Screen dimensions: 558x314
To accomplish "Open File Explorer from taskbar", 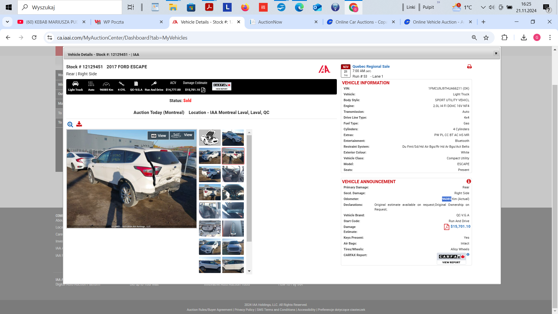I will (x=173, y=7).
